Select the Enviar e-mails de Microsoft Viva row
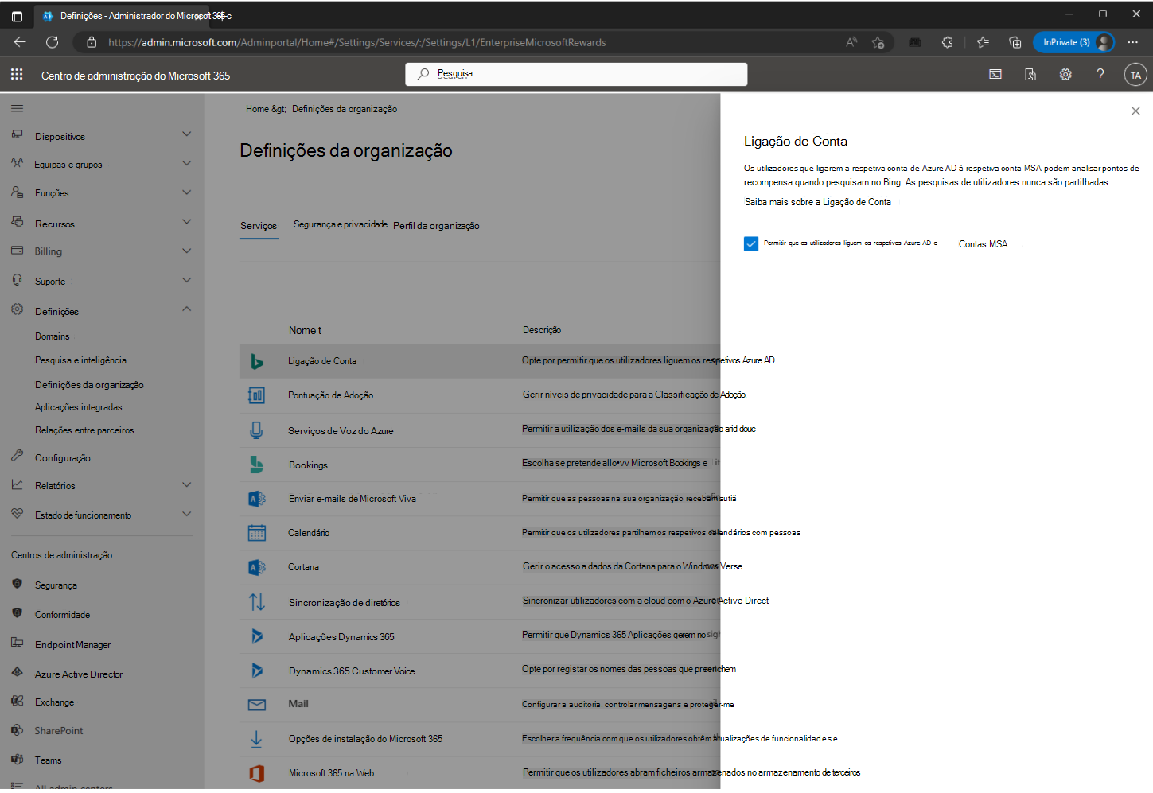 point(480,499)
